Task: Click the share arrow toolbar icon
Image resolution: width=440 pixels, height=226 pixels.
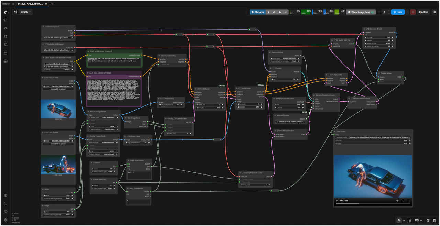Action: pyautogui.click(x=286, y=12)
